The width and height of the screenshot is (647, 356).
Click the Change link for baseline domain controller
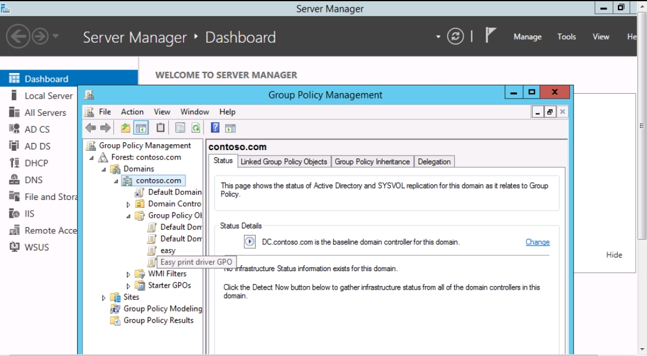pyautogui.click(x=537, y=242)
